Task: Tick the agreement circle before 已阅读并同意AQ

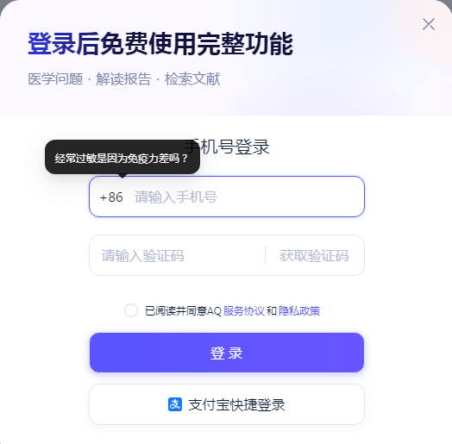Action: pos(131,310)
